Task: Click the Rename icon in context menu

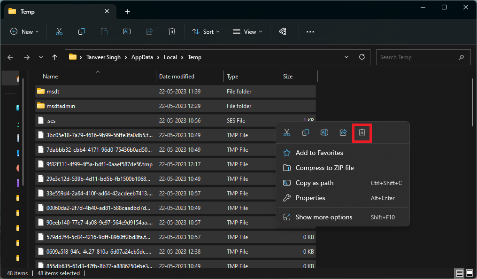Action: coord(324,133)
